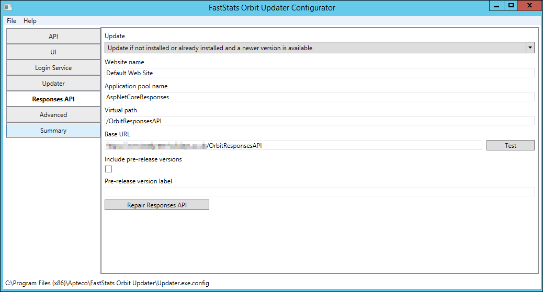Click the 'Pre-release version label' caption

[x=138, y=181]
